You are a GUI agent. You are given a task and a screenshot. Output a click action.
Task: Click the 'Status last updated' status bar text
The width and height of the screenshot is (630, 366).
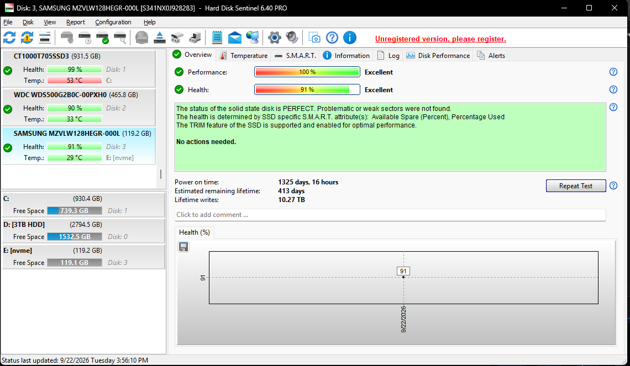[75, 360]
